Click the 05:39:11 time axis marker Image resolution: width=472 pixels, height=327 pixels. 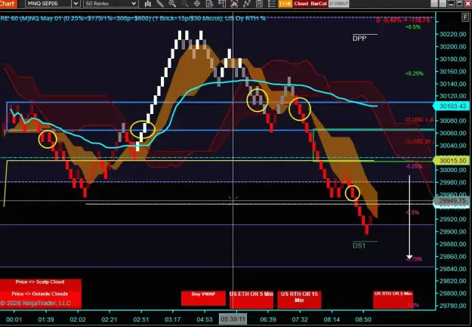click(x=233, y=319)
